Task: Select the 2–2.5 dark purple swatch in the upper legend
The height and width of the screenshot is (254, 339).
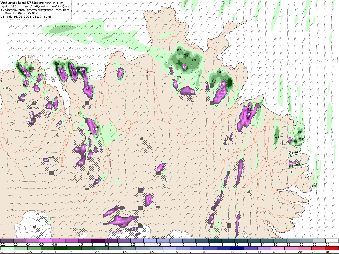Action: point(98,240)
